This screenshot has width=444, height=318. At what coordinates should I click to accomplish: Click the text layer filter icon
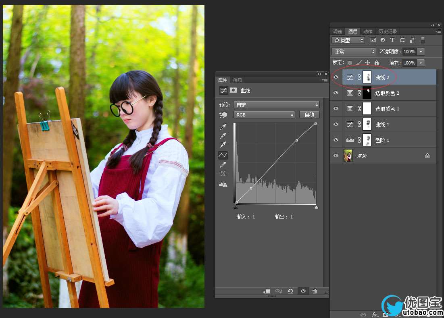[x=392, y=40]
